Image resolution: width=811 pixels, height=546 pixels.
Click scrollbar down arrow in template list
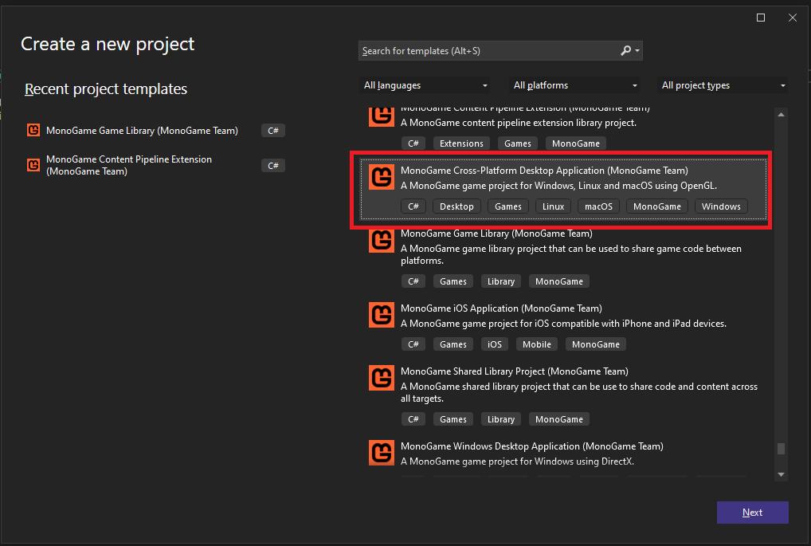click(x=781, y=474)
